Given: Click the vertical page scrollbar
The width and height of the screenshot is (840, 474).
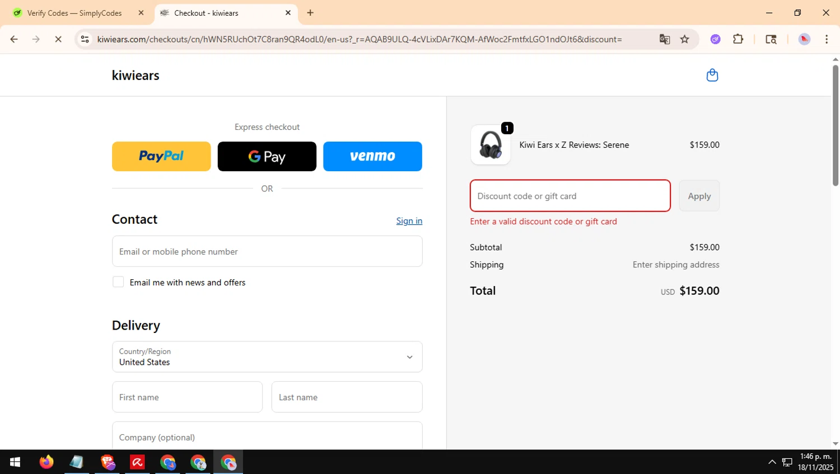Looking at the screenshot, I should (x=835, y=126).
